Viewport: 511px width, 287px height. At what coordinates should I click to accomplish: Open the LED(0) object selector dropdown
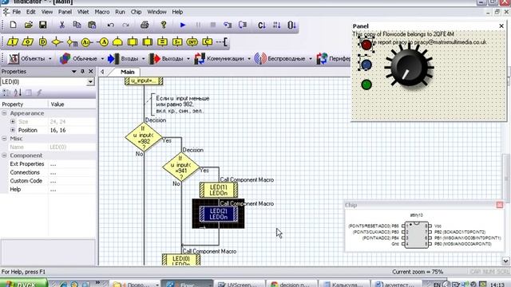90,81
